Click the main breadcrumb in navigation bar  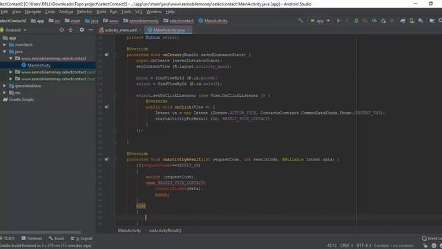[73, 21]
